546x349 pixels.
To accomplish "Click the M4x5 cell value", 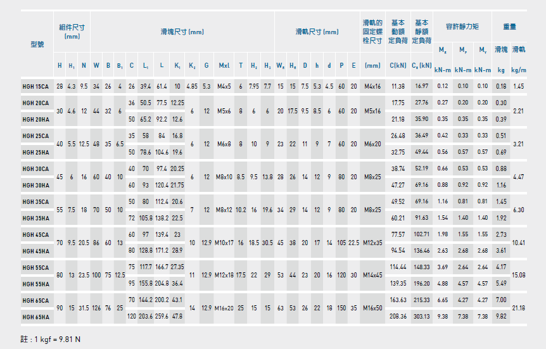I will pos(224,86).
